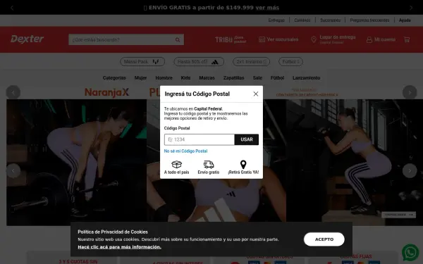Open 'No sé mi Código Postal' link
Image resolution: width=423 pixels, height=264 pixels.
[185, 151]
